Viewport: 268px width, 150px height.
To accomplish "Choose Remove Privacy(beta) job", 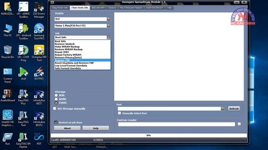I will click(82, 57).
